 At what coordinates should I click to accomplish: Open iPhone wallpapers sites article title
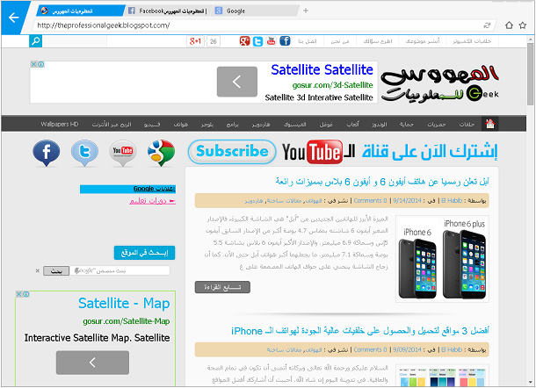(x=360, y=331)
